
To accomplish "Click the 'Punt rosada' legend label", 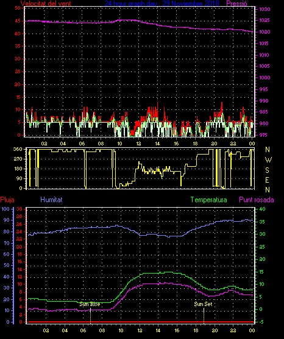I will (x=257, y=200).
